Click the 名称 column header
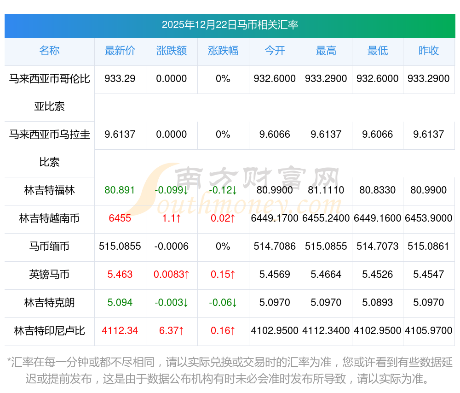Image resolution: width=460 pixels, height=393 pixels. tap(49, 51)
